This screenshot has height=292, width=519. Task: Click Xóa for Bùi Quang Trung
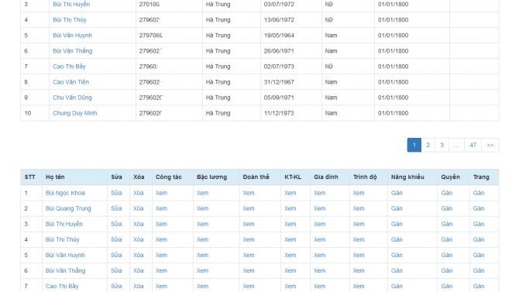coord(139,208)
